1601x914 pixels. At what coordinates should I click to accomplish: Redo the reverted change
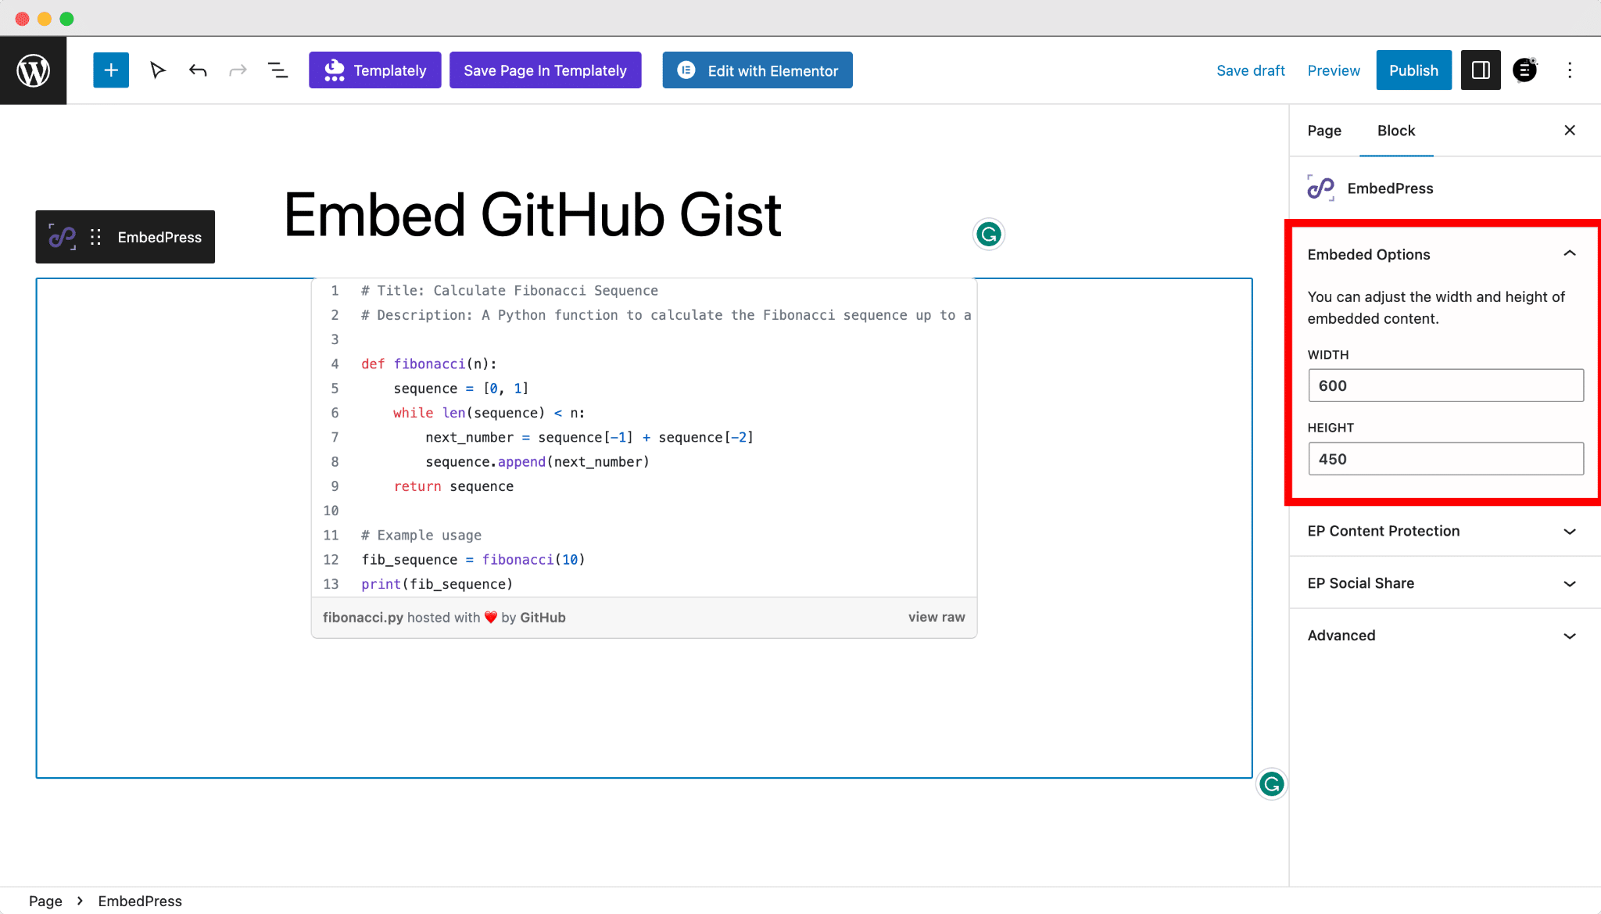click(x=238, y=70)
